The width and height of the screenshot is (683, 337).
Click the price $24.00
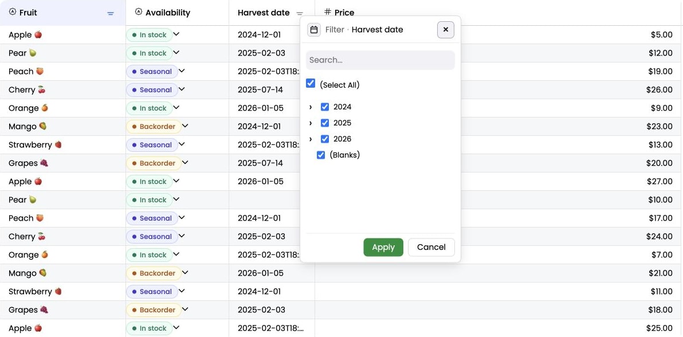click(x=660, y=236)
